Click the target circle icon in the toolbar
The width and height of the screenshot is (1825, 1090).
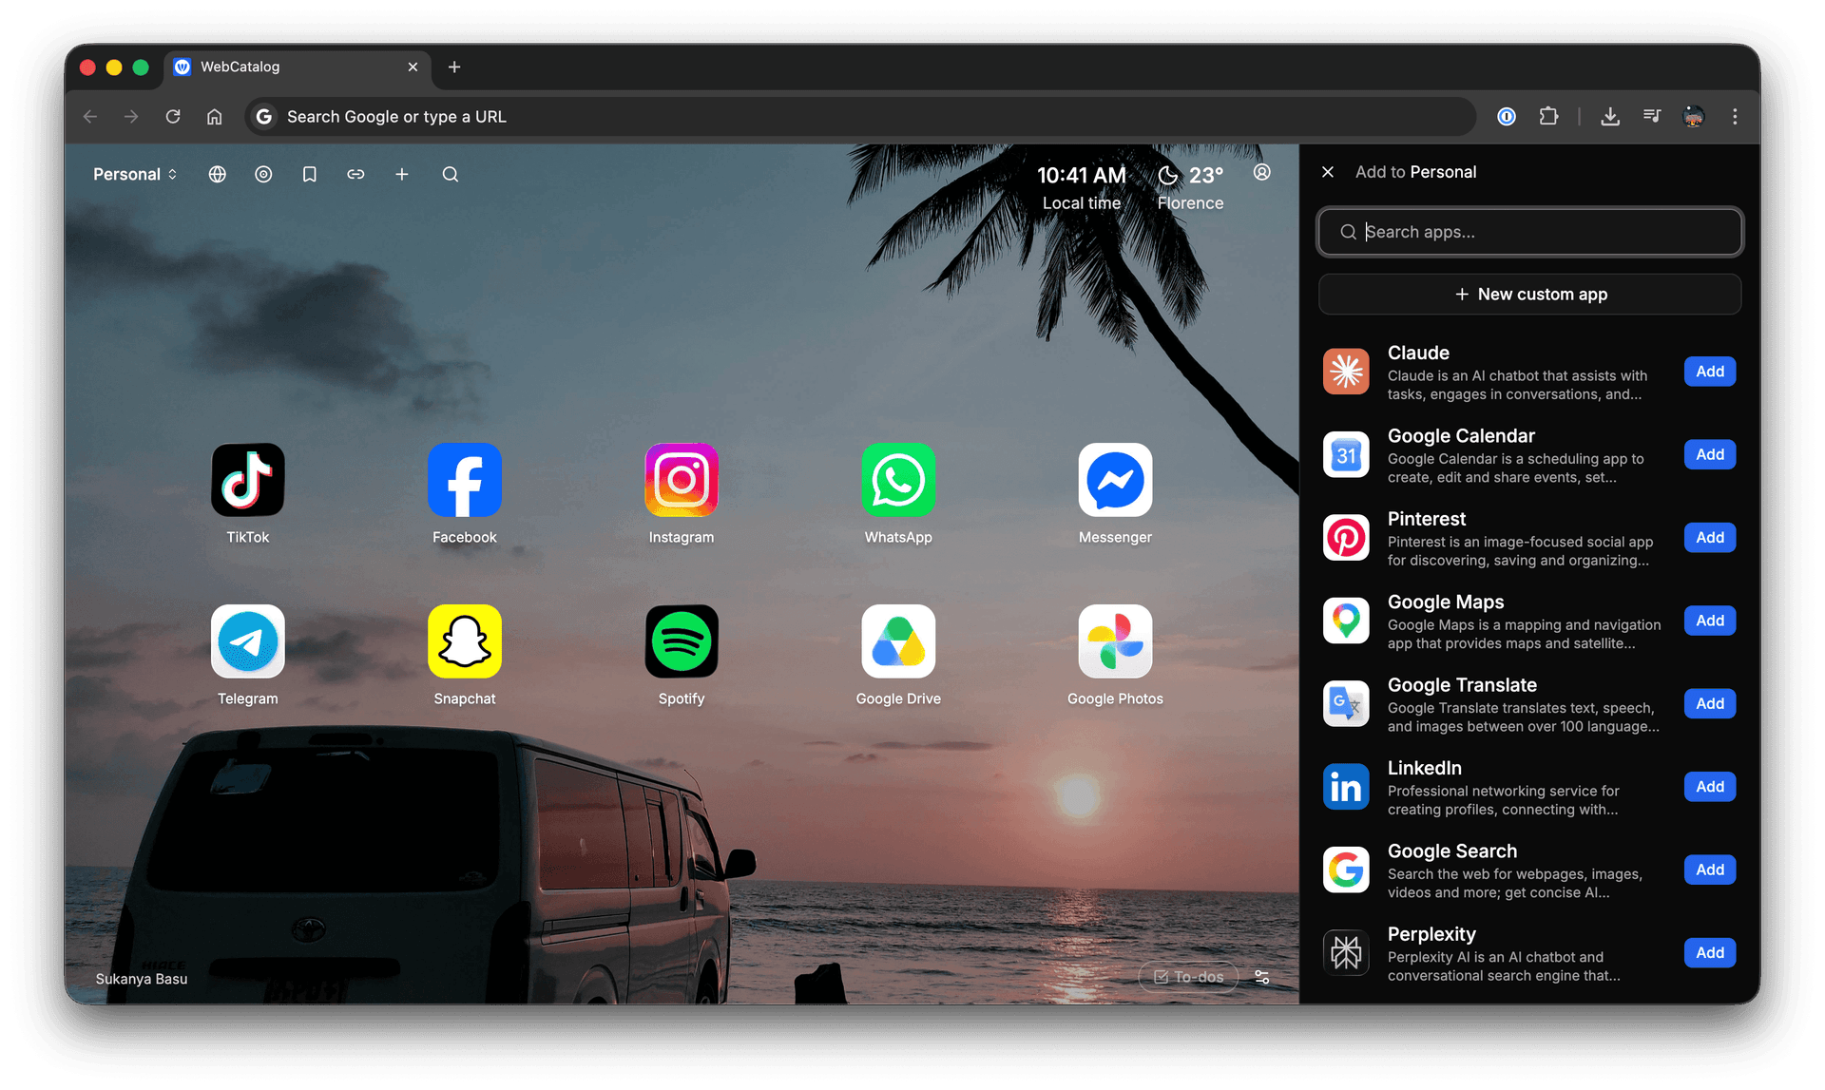263,174
